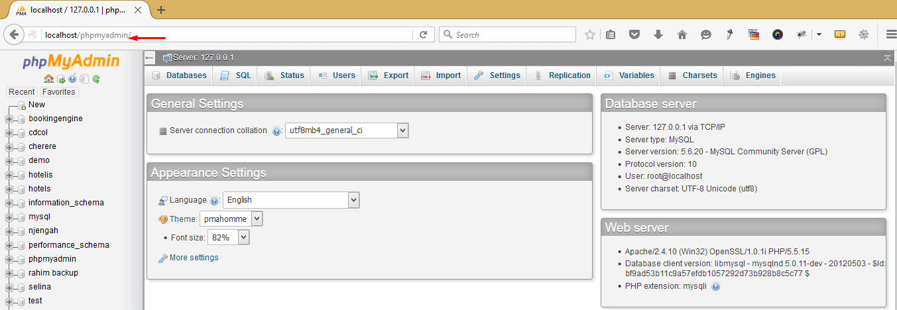
Task: Select the rahim backup database
Action: click(53, 273)
